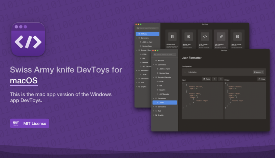This screenshot has height=158, width=275.
Task: Clear the input with the X icon
Action: 221,79
